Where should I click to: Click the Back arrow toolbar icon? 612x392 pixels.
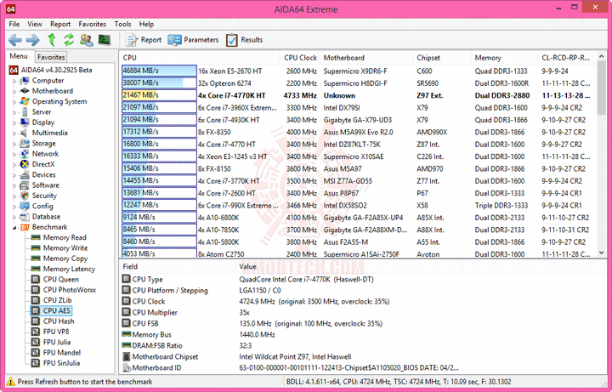pos(14,40)
